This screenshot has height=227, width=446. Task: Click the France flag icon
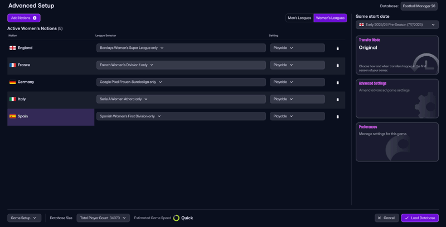point(12,65)
